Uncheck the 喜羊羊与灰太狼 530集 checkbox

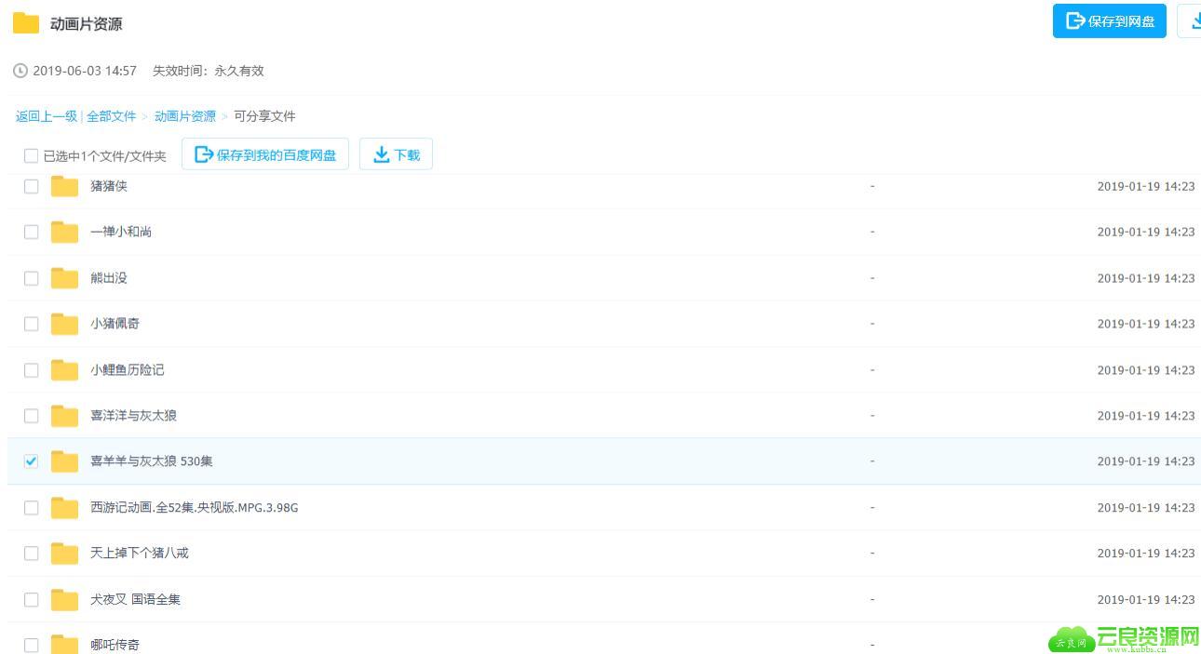point(31,461)
